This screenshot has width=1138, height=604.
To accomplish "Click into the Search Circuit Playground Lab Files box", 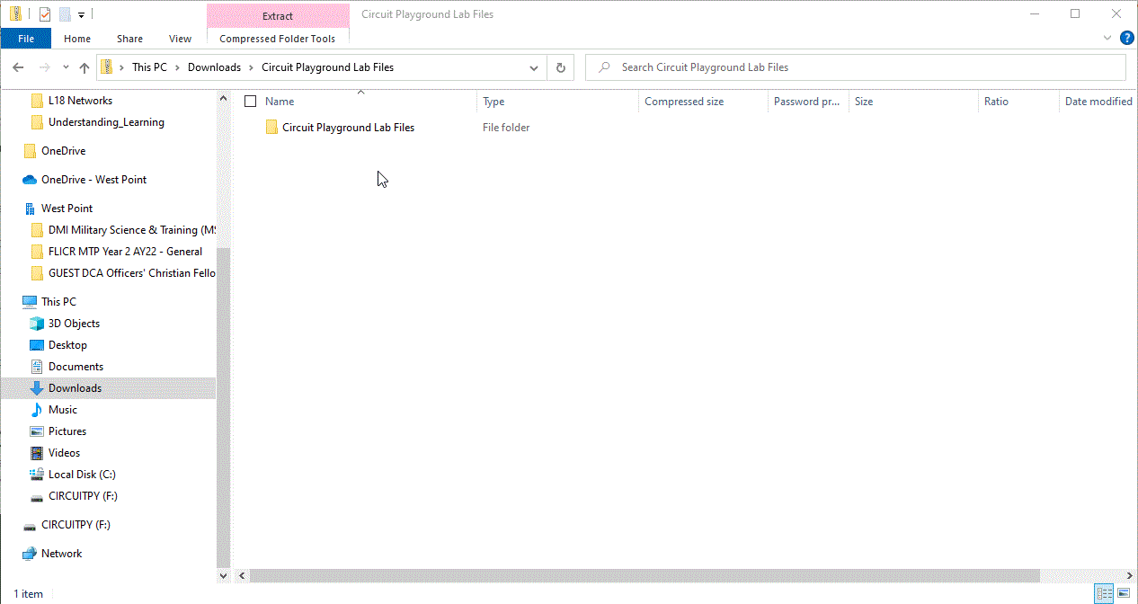I will click(x=856, y=67).
